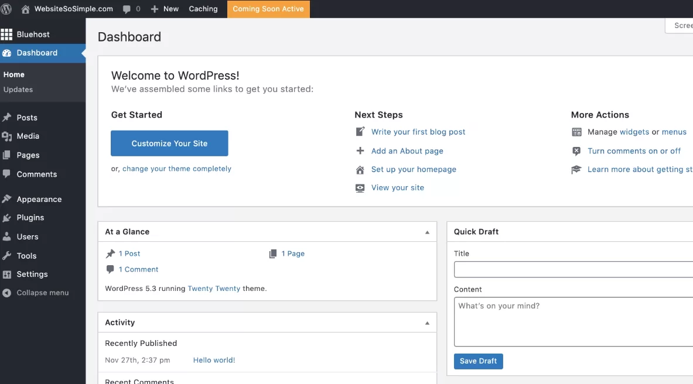Click the home icon beside WebsiteSoSimple.com

pos(25,9)
